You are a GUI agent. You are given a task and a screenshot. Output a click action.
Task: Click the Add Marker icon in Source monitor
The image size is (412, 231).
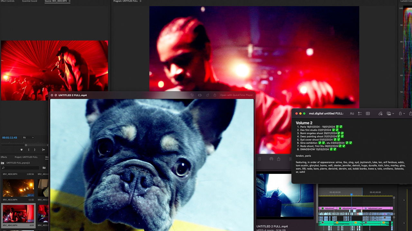(22, 150)
